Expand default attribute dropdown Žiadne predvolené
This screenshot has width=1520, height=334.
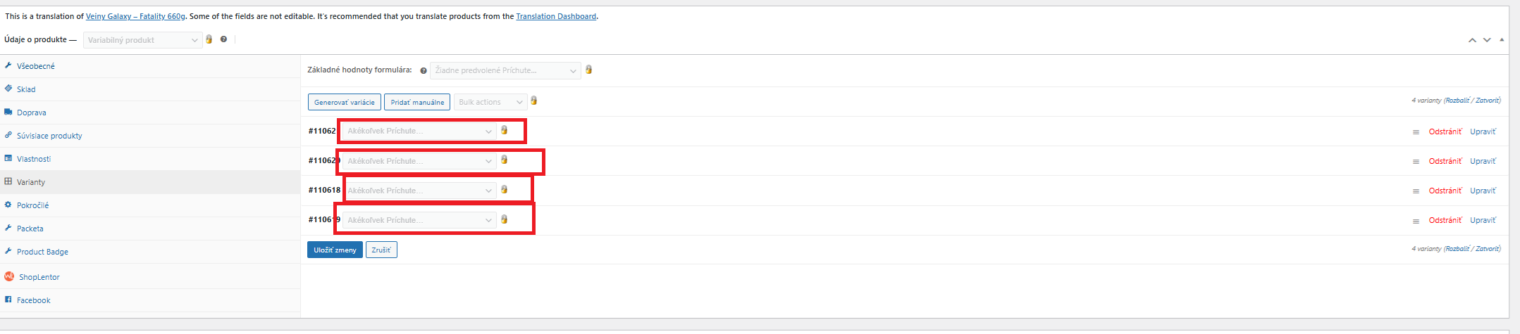click(x=505, y=70)
